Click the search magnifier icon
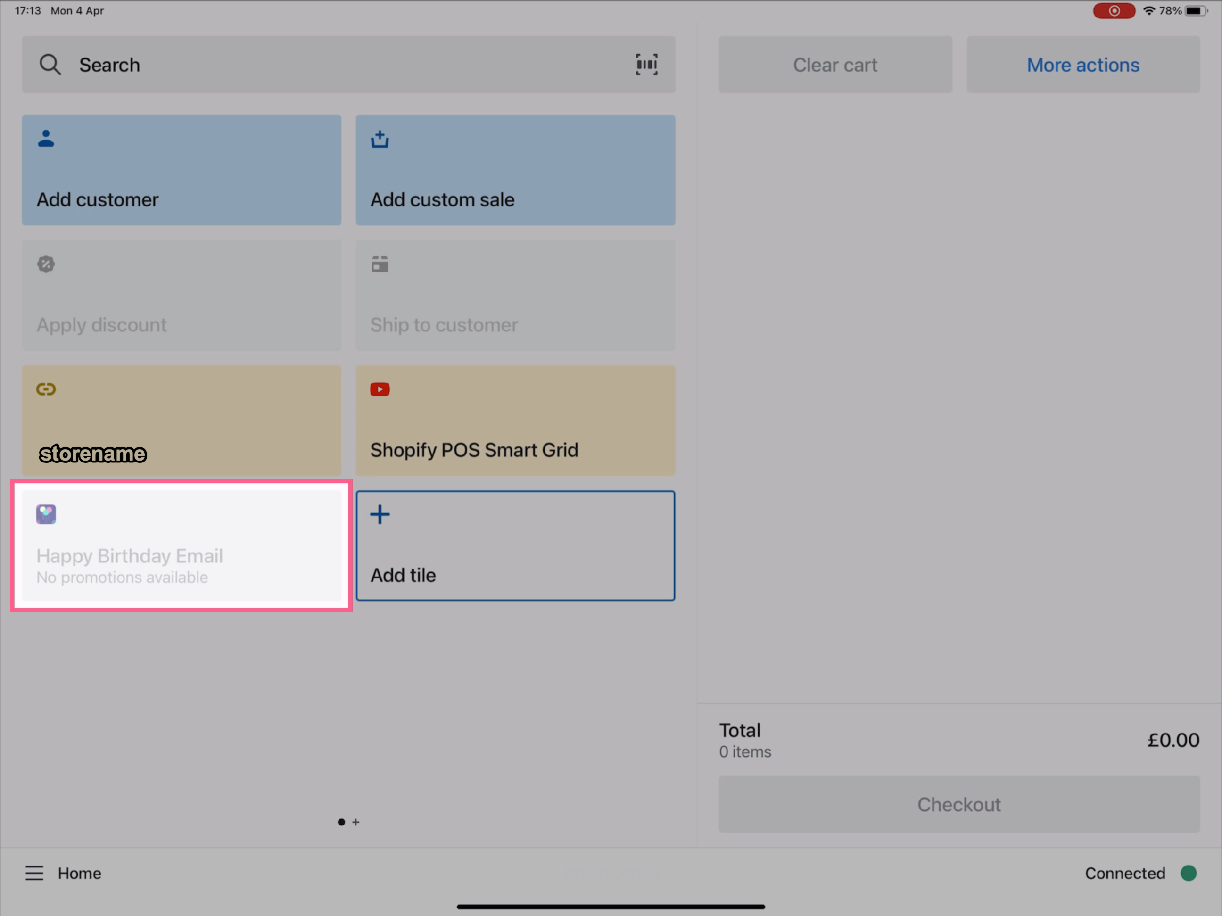This screenshot has height=916, width=1222. pos(50,65)
